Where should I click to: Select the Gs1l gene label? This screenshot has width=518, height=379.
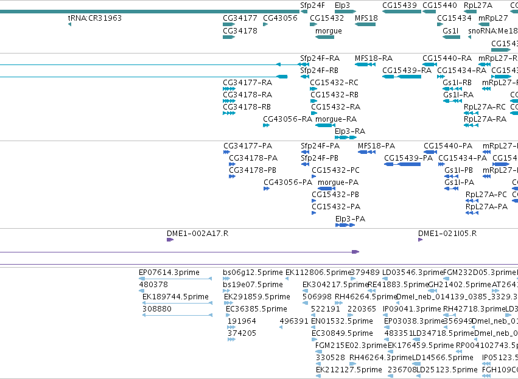[450, 31]
